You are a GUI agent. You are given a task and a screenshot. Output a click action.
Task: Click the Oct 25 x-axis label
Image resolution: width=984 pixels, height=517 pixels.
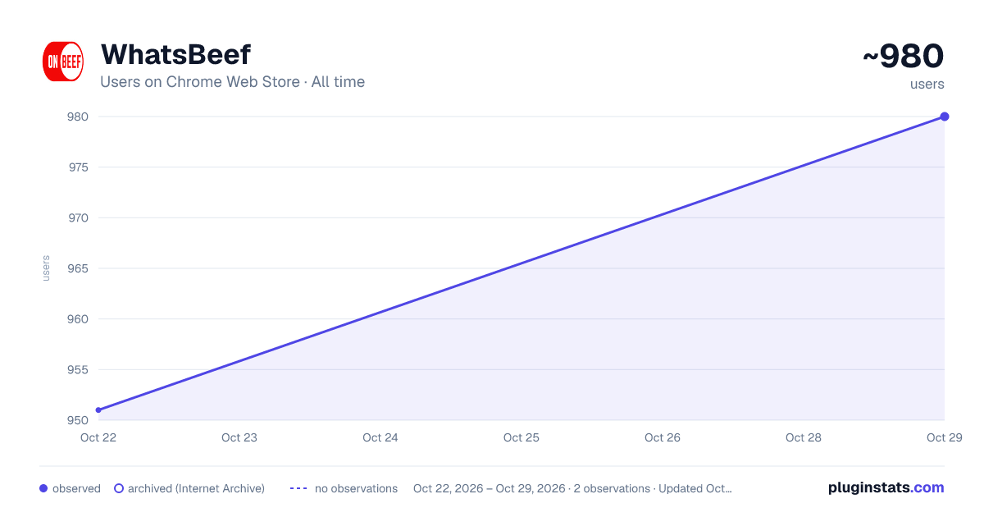coord(522,437)
